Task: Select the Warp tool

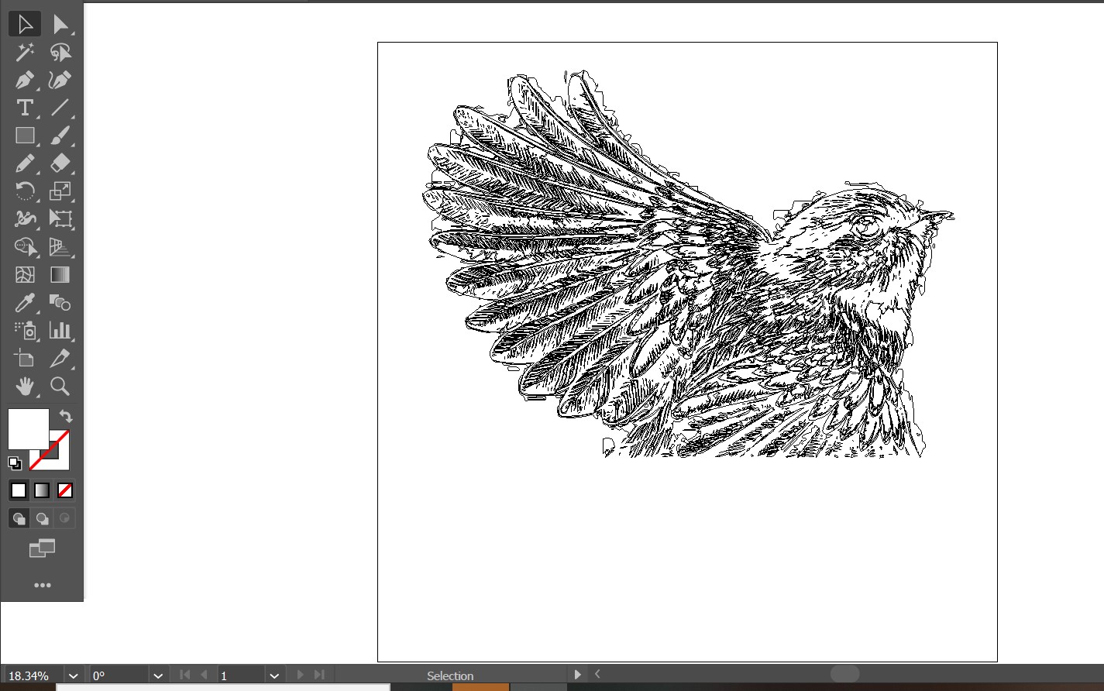Action: tap(25, 219)
